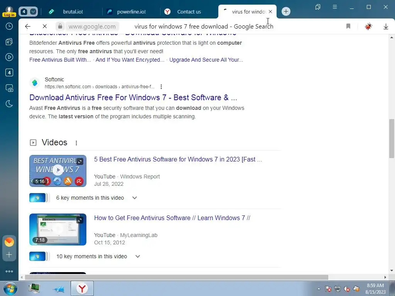This screenshot has height=296, width=395.
Task: Open the orange mail app in sidebar
Action: [9, 242]
